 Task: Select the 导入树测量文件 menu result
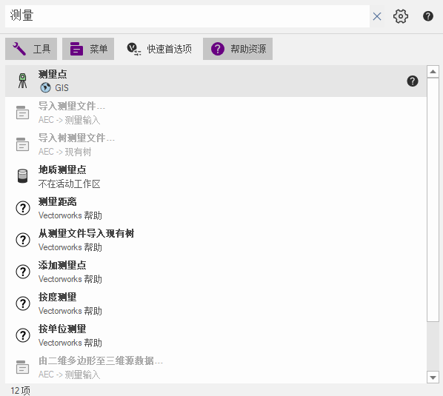(x=216, y=144)
